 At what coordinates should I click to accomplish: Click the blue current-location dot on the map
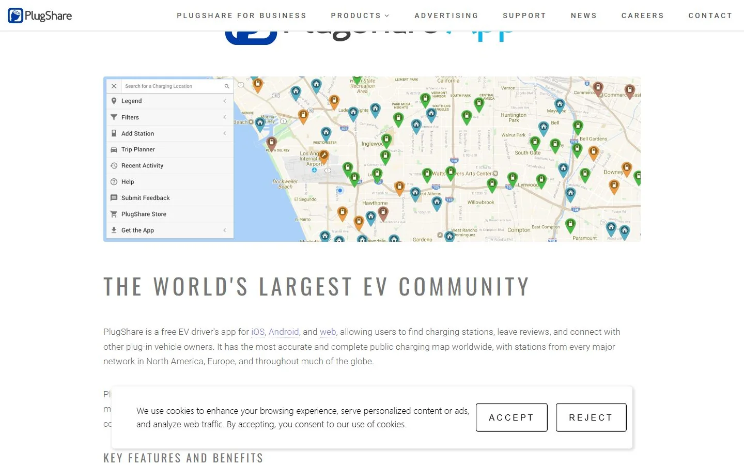pos(340,191)
